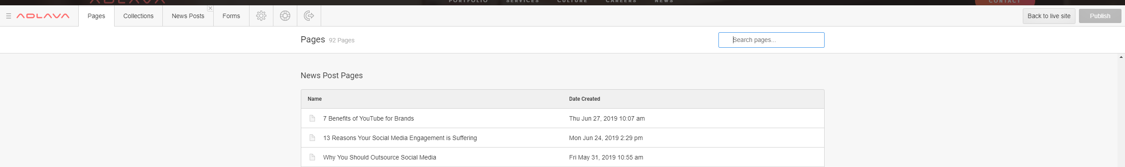Open the hamburger menu beside Adlava logo
This screenshot has height=167, width=1125.
pyautogui.click(x=8, y=16)
